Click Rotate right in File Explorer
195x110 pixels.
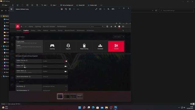pyautogui.click(x=92, y=5)
